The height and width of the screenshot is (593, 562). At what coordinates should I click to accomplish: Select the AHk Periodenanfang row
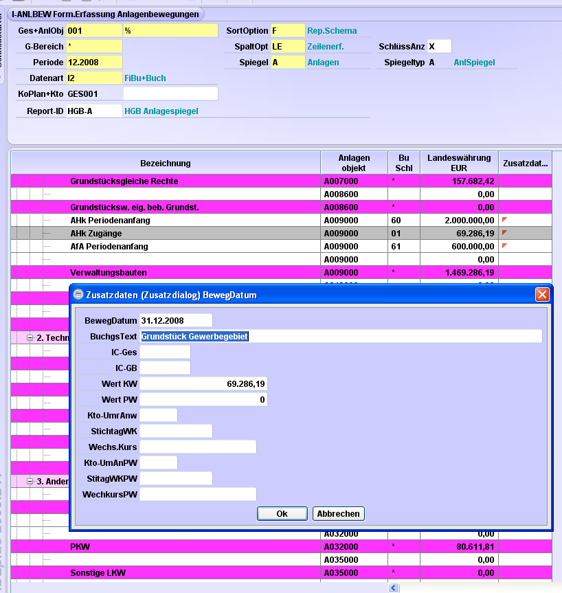282,220
